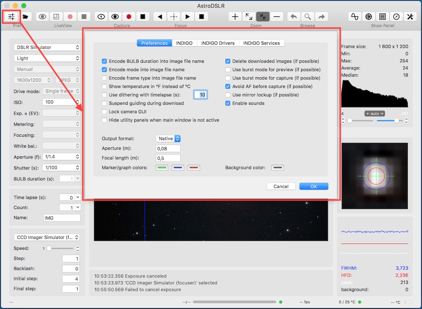Click the Name field containing IMG
The width and height of the screenshot is (422, 309).
tap(62, 218)
